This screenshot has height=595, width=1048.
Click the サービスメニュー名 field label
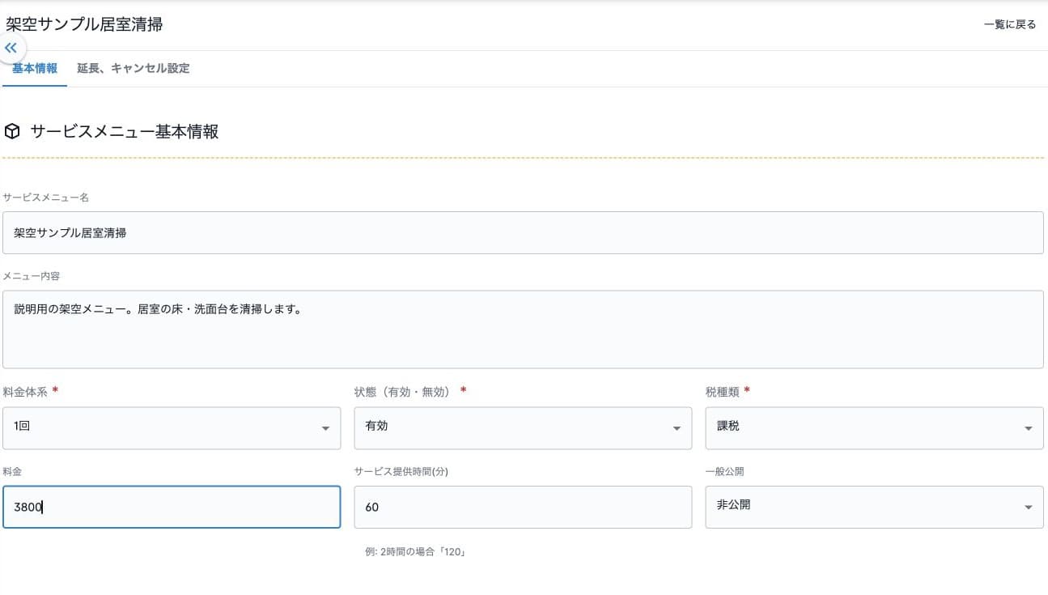pos(46,198)
